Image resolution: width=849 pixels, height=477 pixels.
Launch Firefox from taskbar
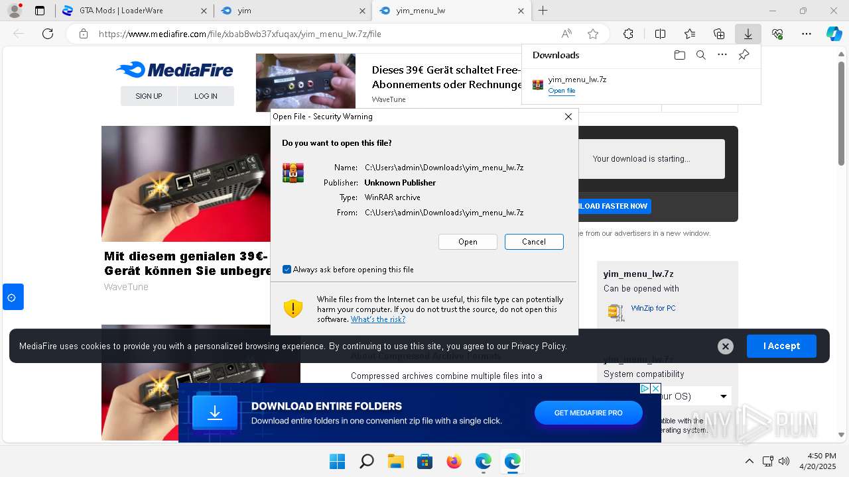click(x=454, y=461)
